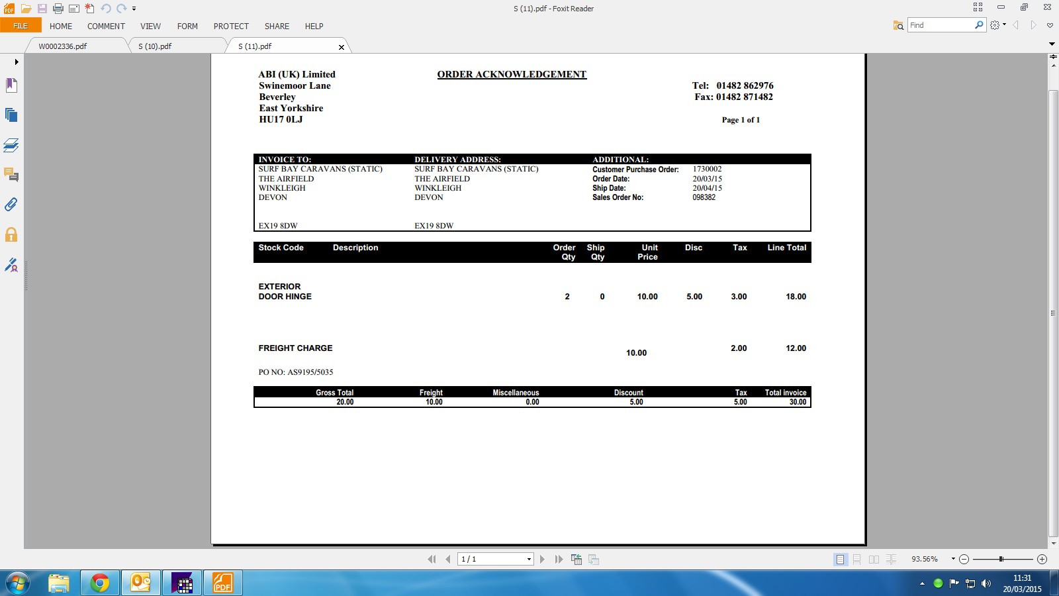The height and width of the screenshot is (596, 1059).
Task: Open Windows Explorer from taskbar
Action: pos(59,583)
